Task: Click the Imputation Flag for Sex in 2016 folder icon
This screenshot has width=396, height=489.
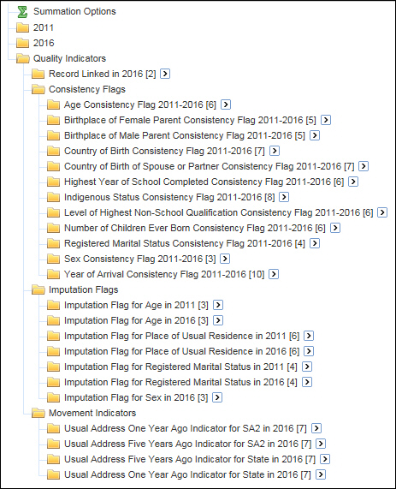Action: tap(53, 397)
